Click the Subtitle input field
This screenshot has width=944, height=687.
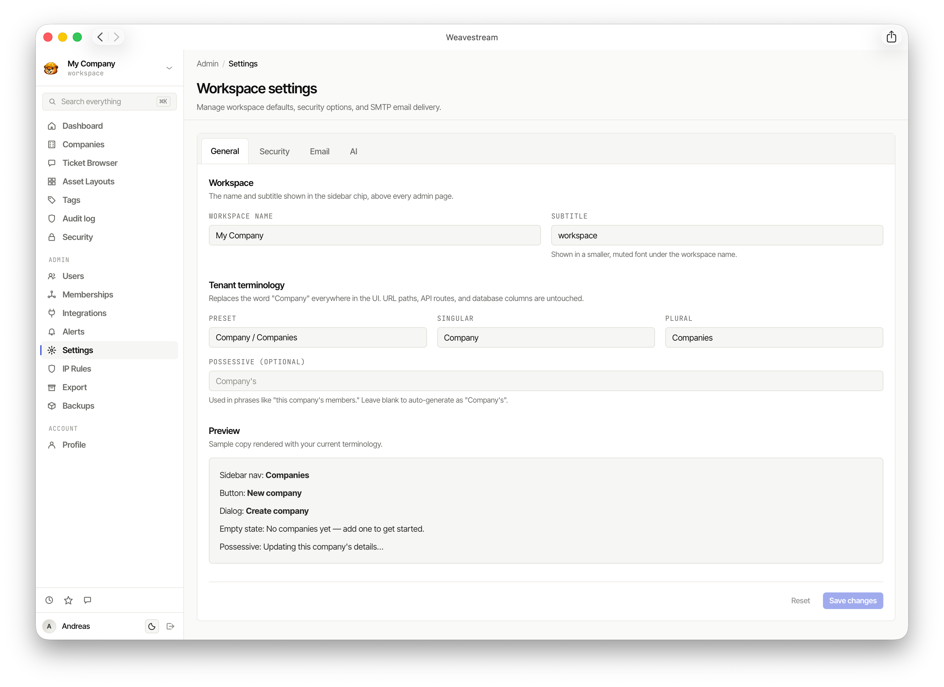717,235
